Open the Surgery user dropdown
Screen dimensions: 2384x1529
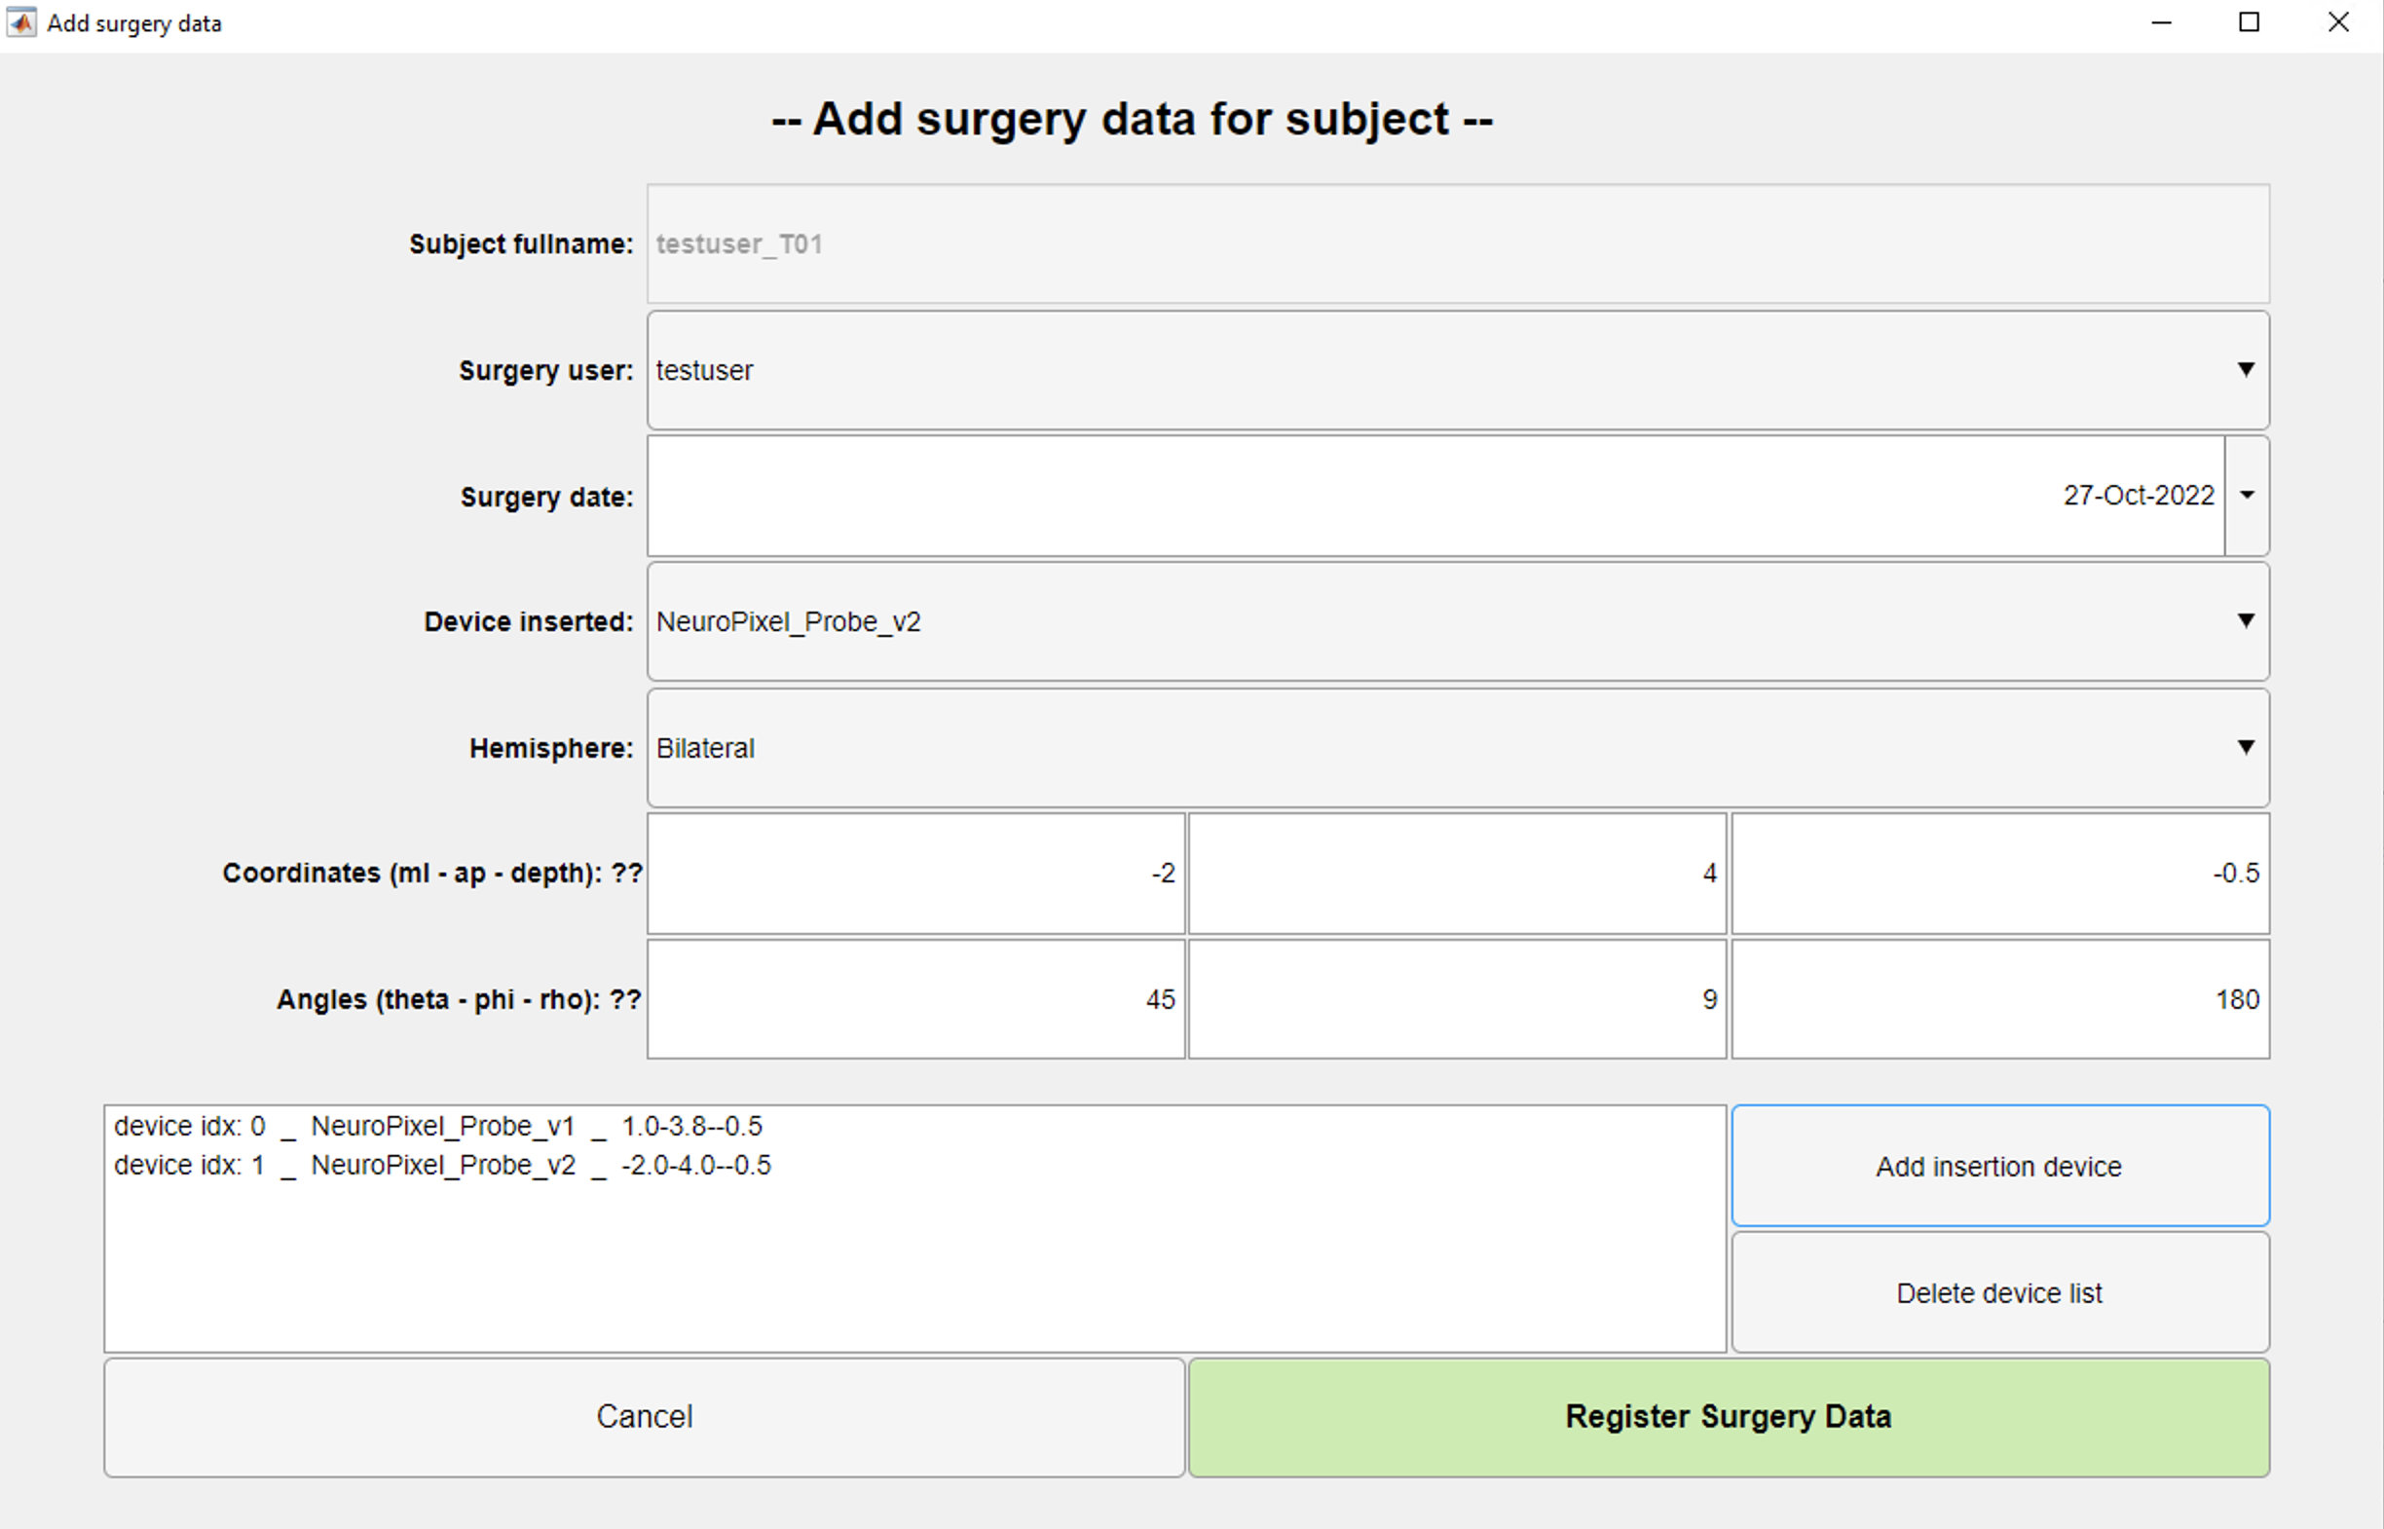(1458, 370)
